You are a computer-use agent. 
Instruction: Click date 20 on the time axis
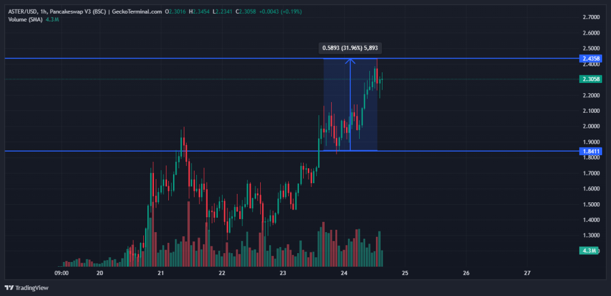[100, 273]
